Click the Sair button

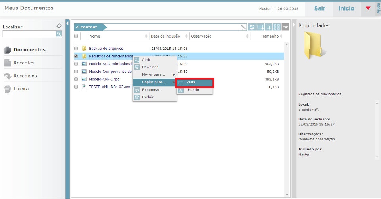[x=319, y=8]
